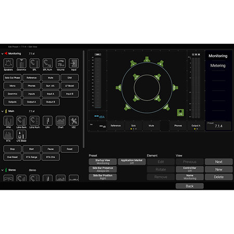Click the RTA Range button

[32, 157]
